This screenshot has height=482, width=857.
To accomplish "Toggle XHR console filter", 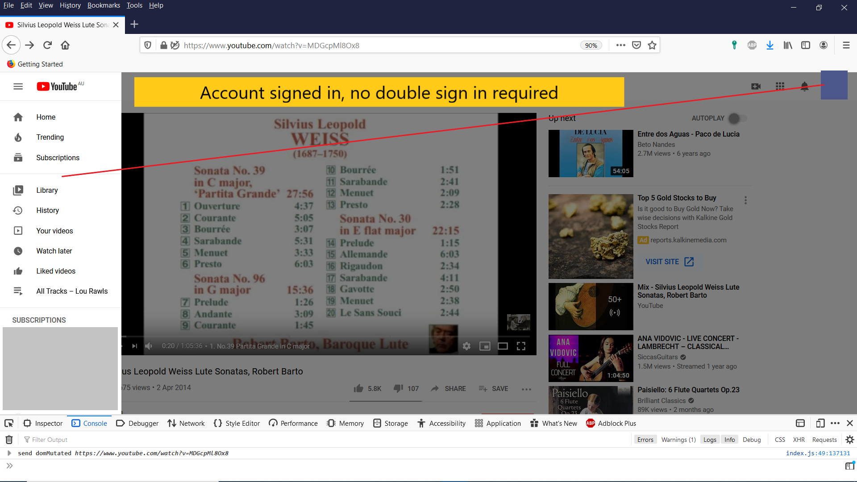I will (799, 440).
